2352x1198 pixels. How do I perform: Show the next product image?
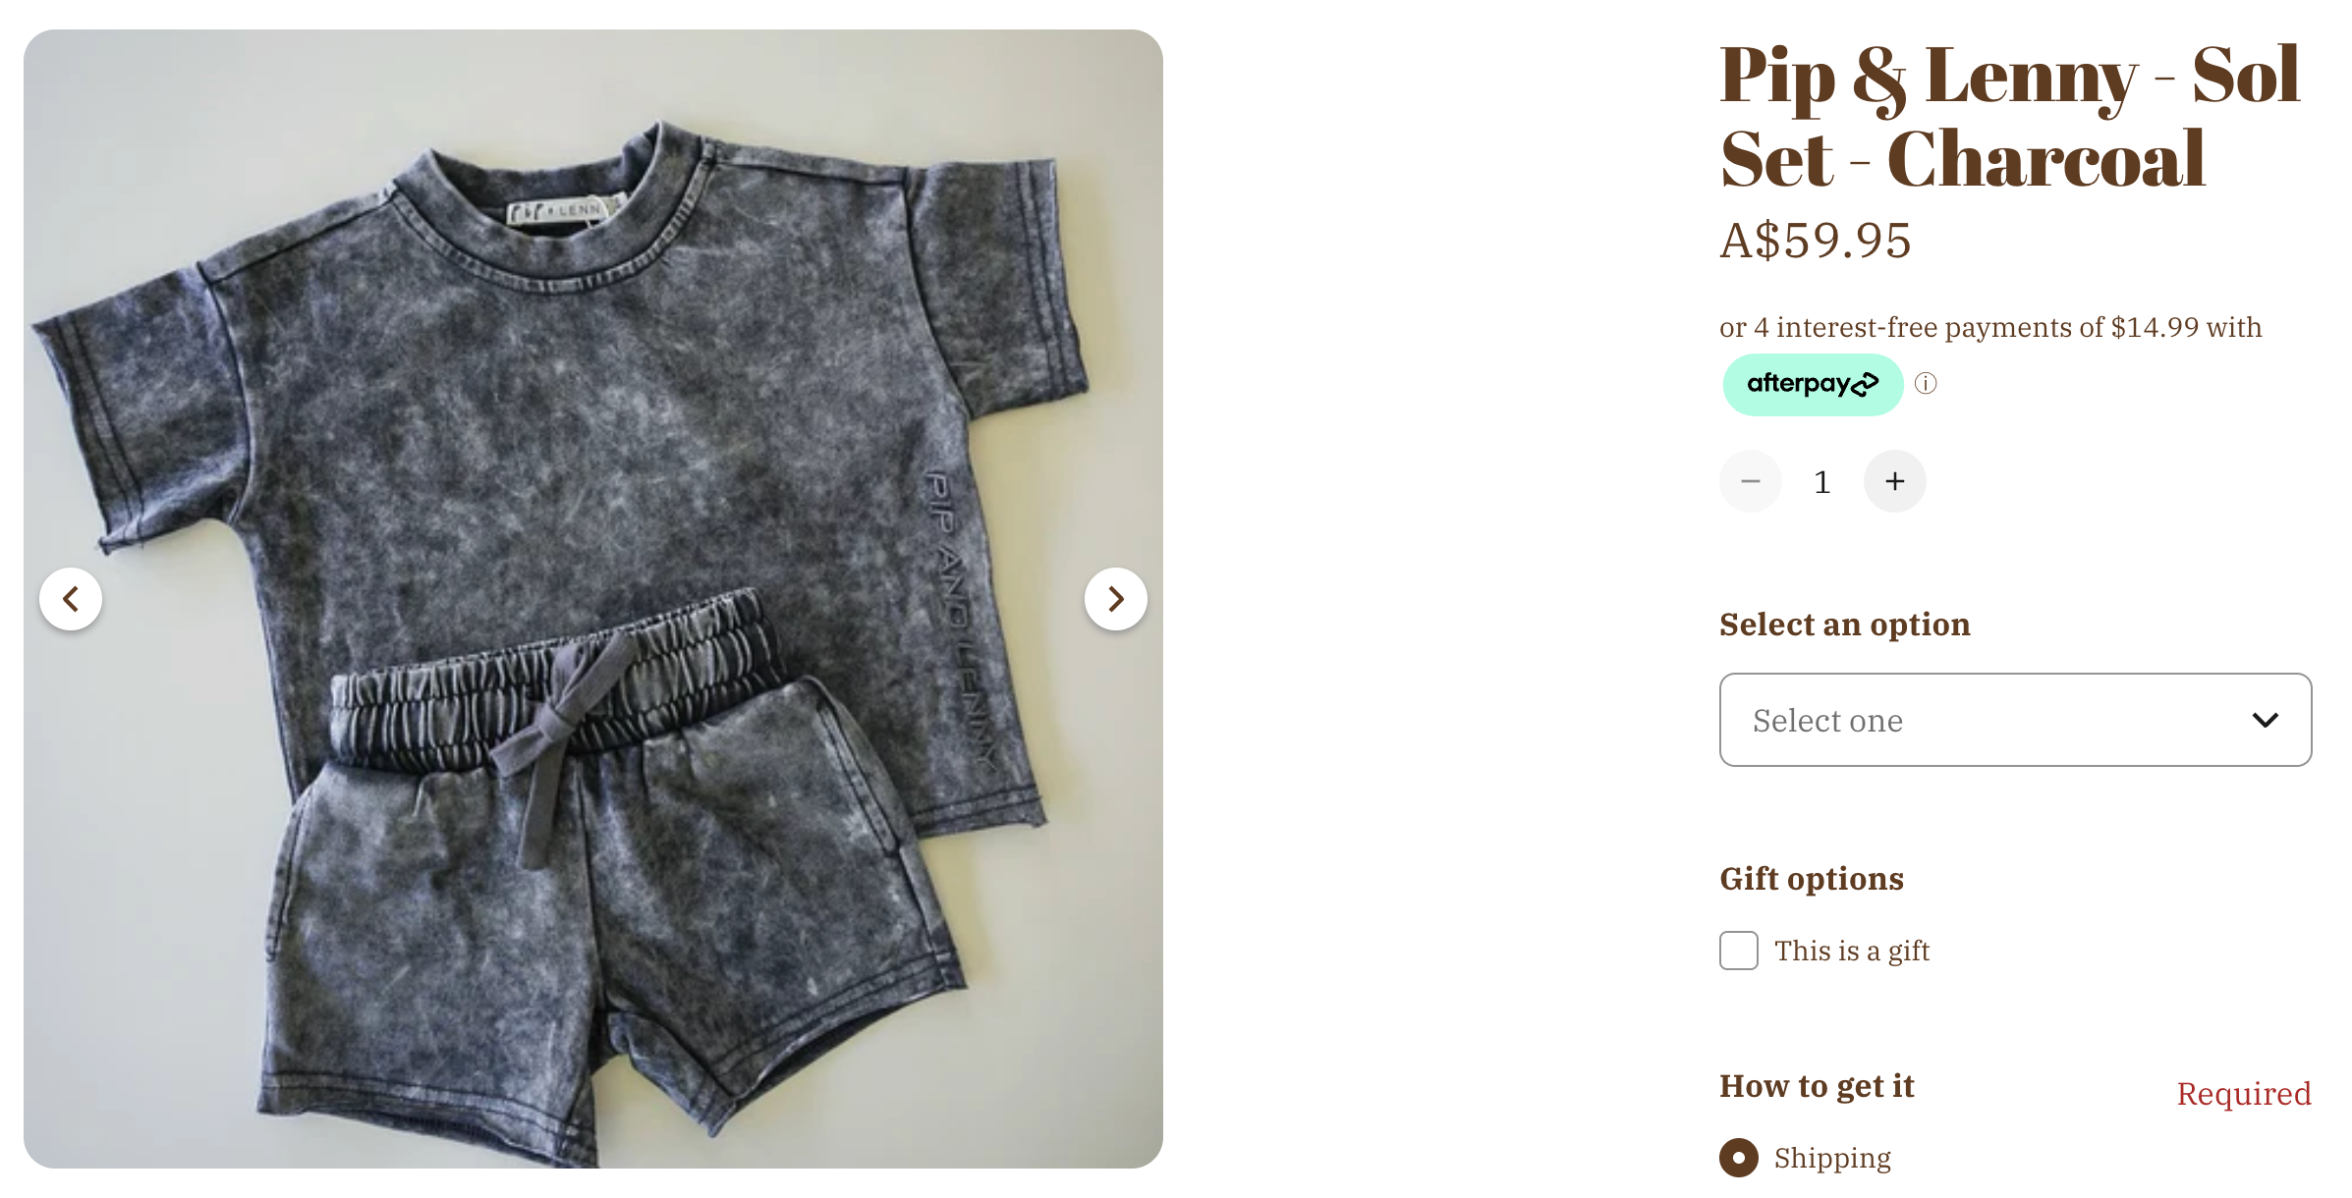point(1115,598)
